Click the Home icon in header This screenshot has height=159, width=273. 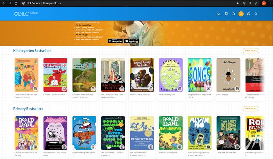click(x=219, y=14)
